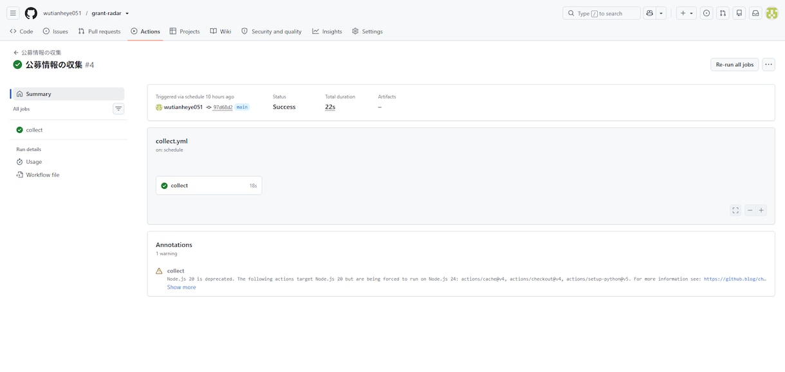This screenshot has width=785, height=372.
Task: Switch to the Code tab
Action: click(x=22, y=31)
